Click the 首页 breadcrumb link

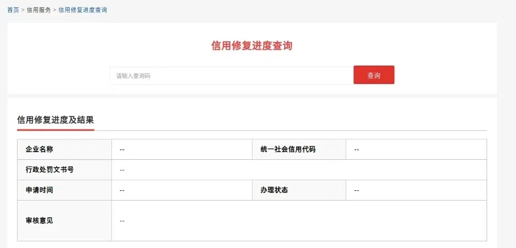13,10
